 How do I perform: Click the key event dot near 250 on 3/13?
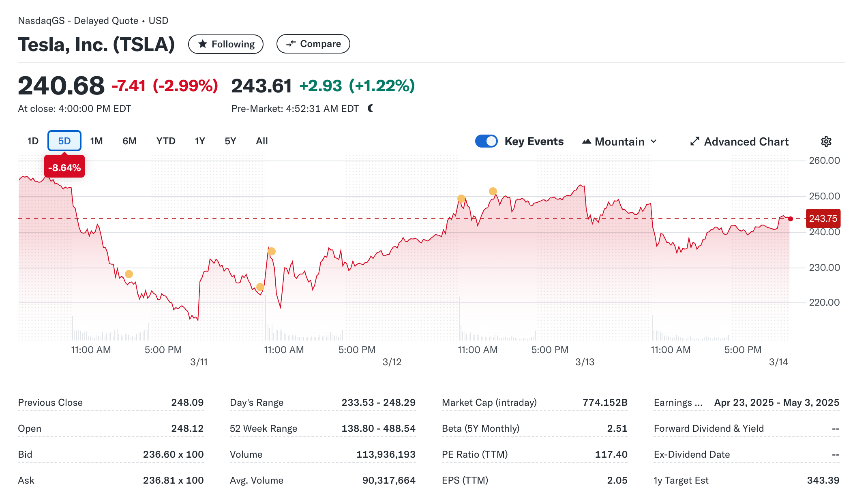[461, 199]
